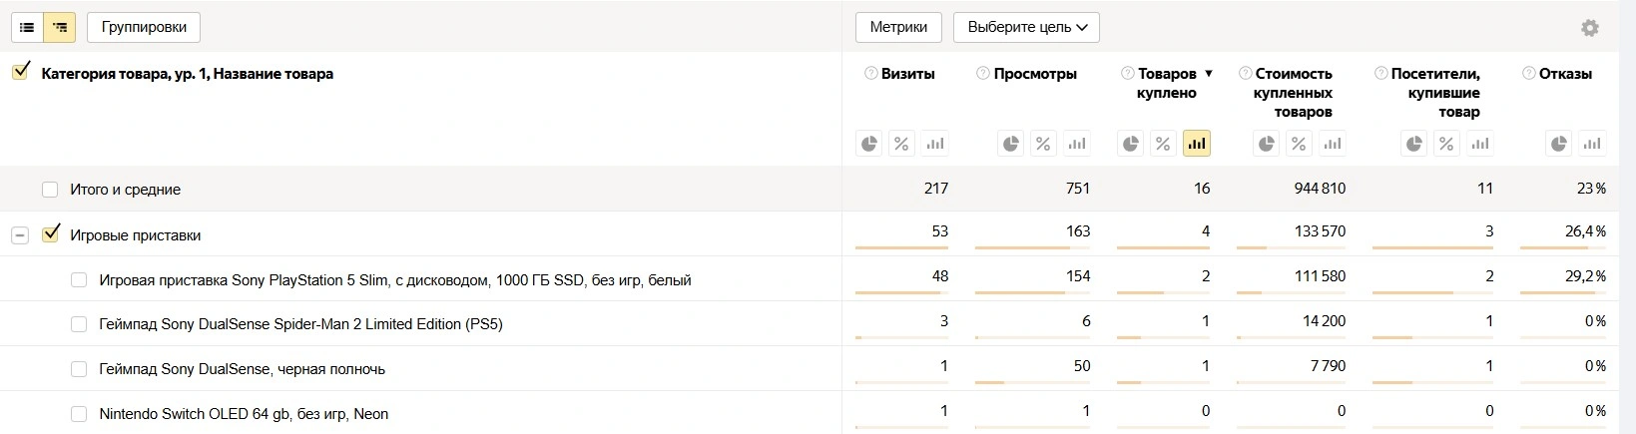Click the Метрики button
The width and height of the screenshot is (1636, 434).
[898, 27]
